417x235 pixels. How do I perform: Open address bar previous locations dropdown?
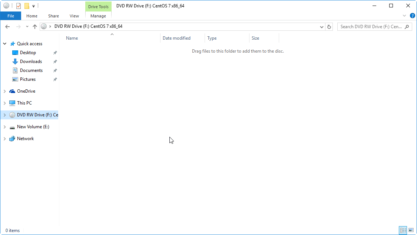coord(321,27)
